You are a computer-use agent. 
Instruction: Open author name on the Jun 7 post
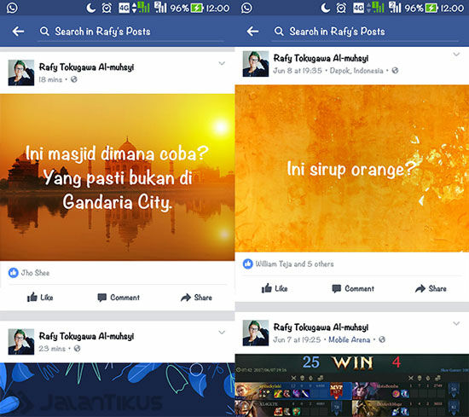tap(321, 327)
